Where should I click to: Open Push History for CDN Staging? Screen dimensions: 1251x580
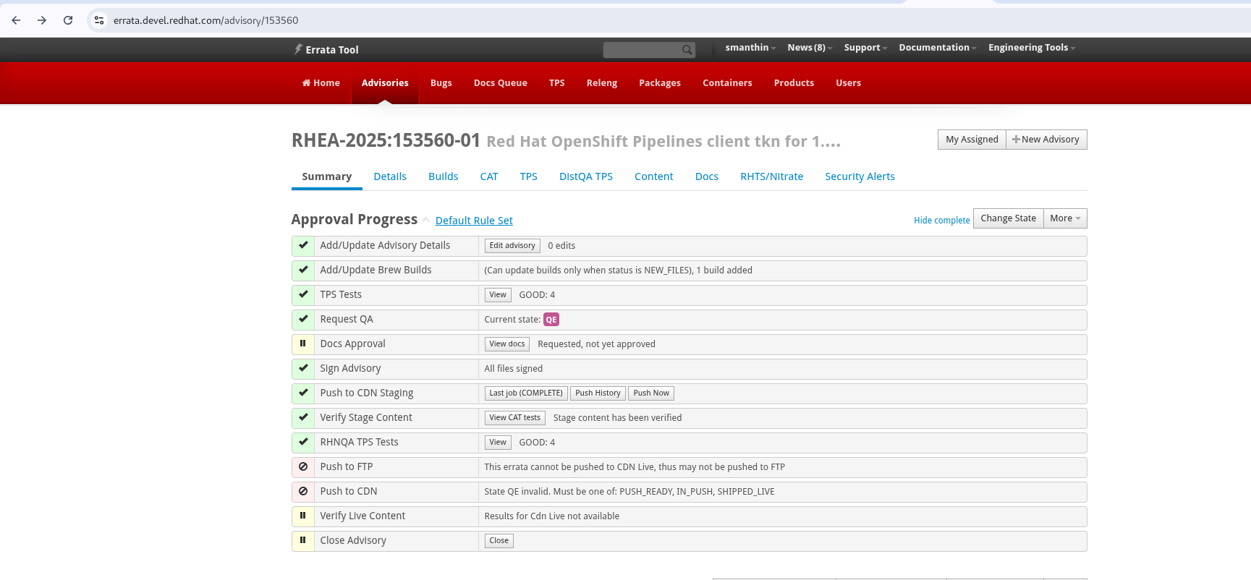(598, 393)
